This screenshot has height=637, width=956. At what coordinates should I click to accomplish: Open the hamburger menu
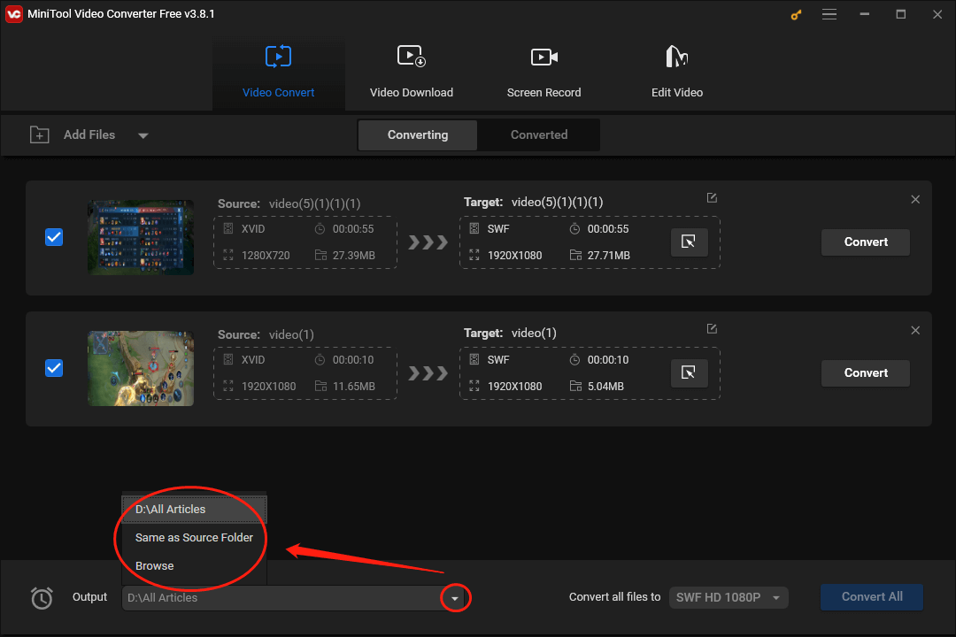point(829,14)
